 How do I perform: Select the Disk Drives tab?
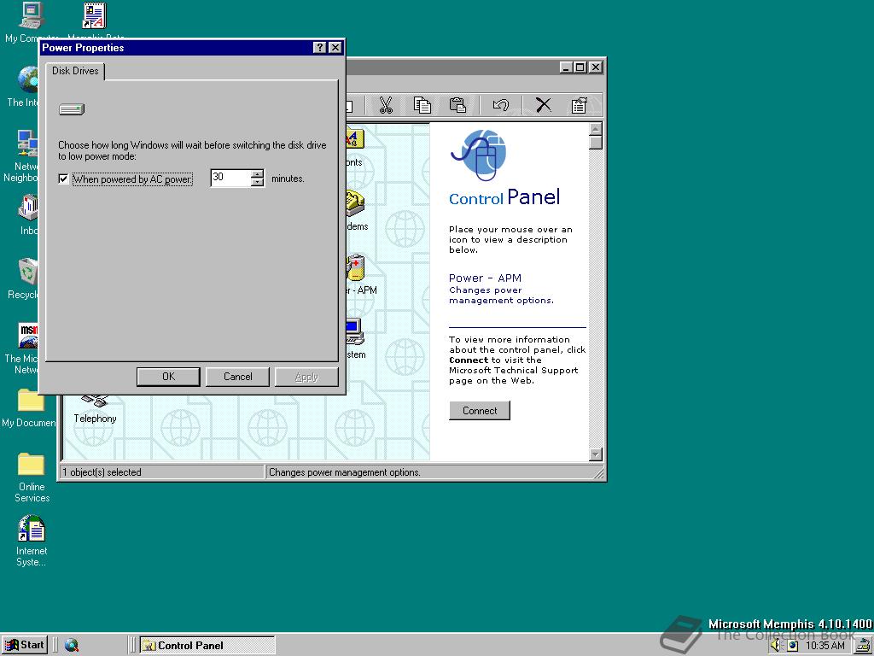pyautogui.click(x=75, y=72)
